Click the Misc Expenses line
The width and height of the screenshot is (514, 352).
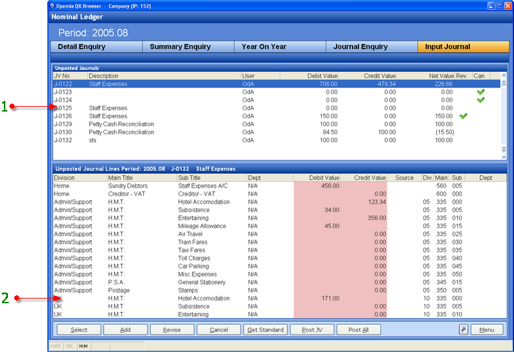coord(279,274)
